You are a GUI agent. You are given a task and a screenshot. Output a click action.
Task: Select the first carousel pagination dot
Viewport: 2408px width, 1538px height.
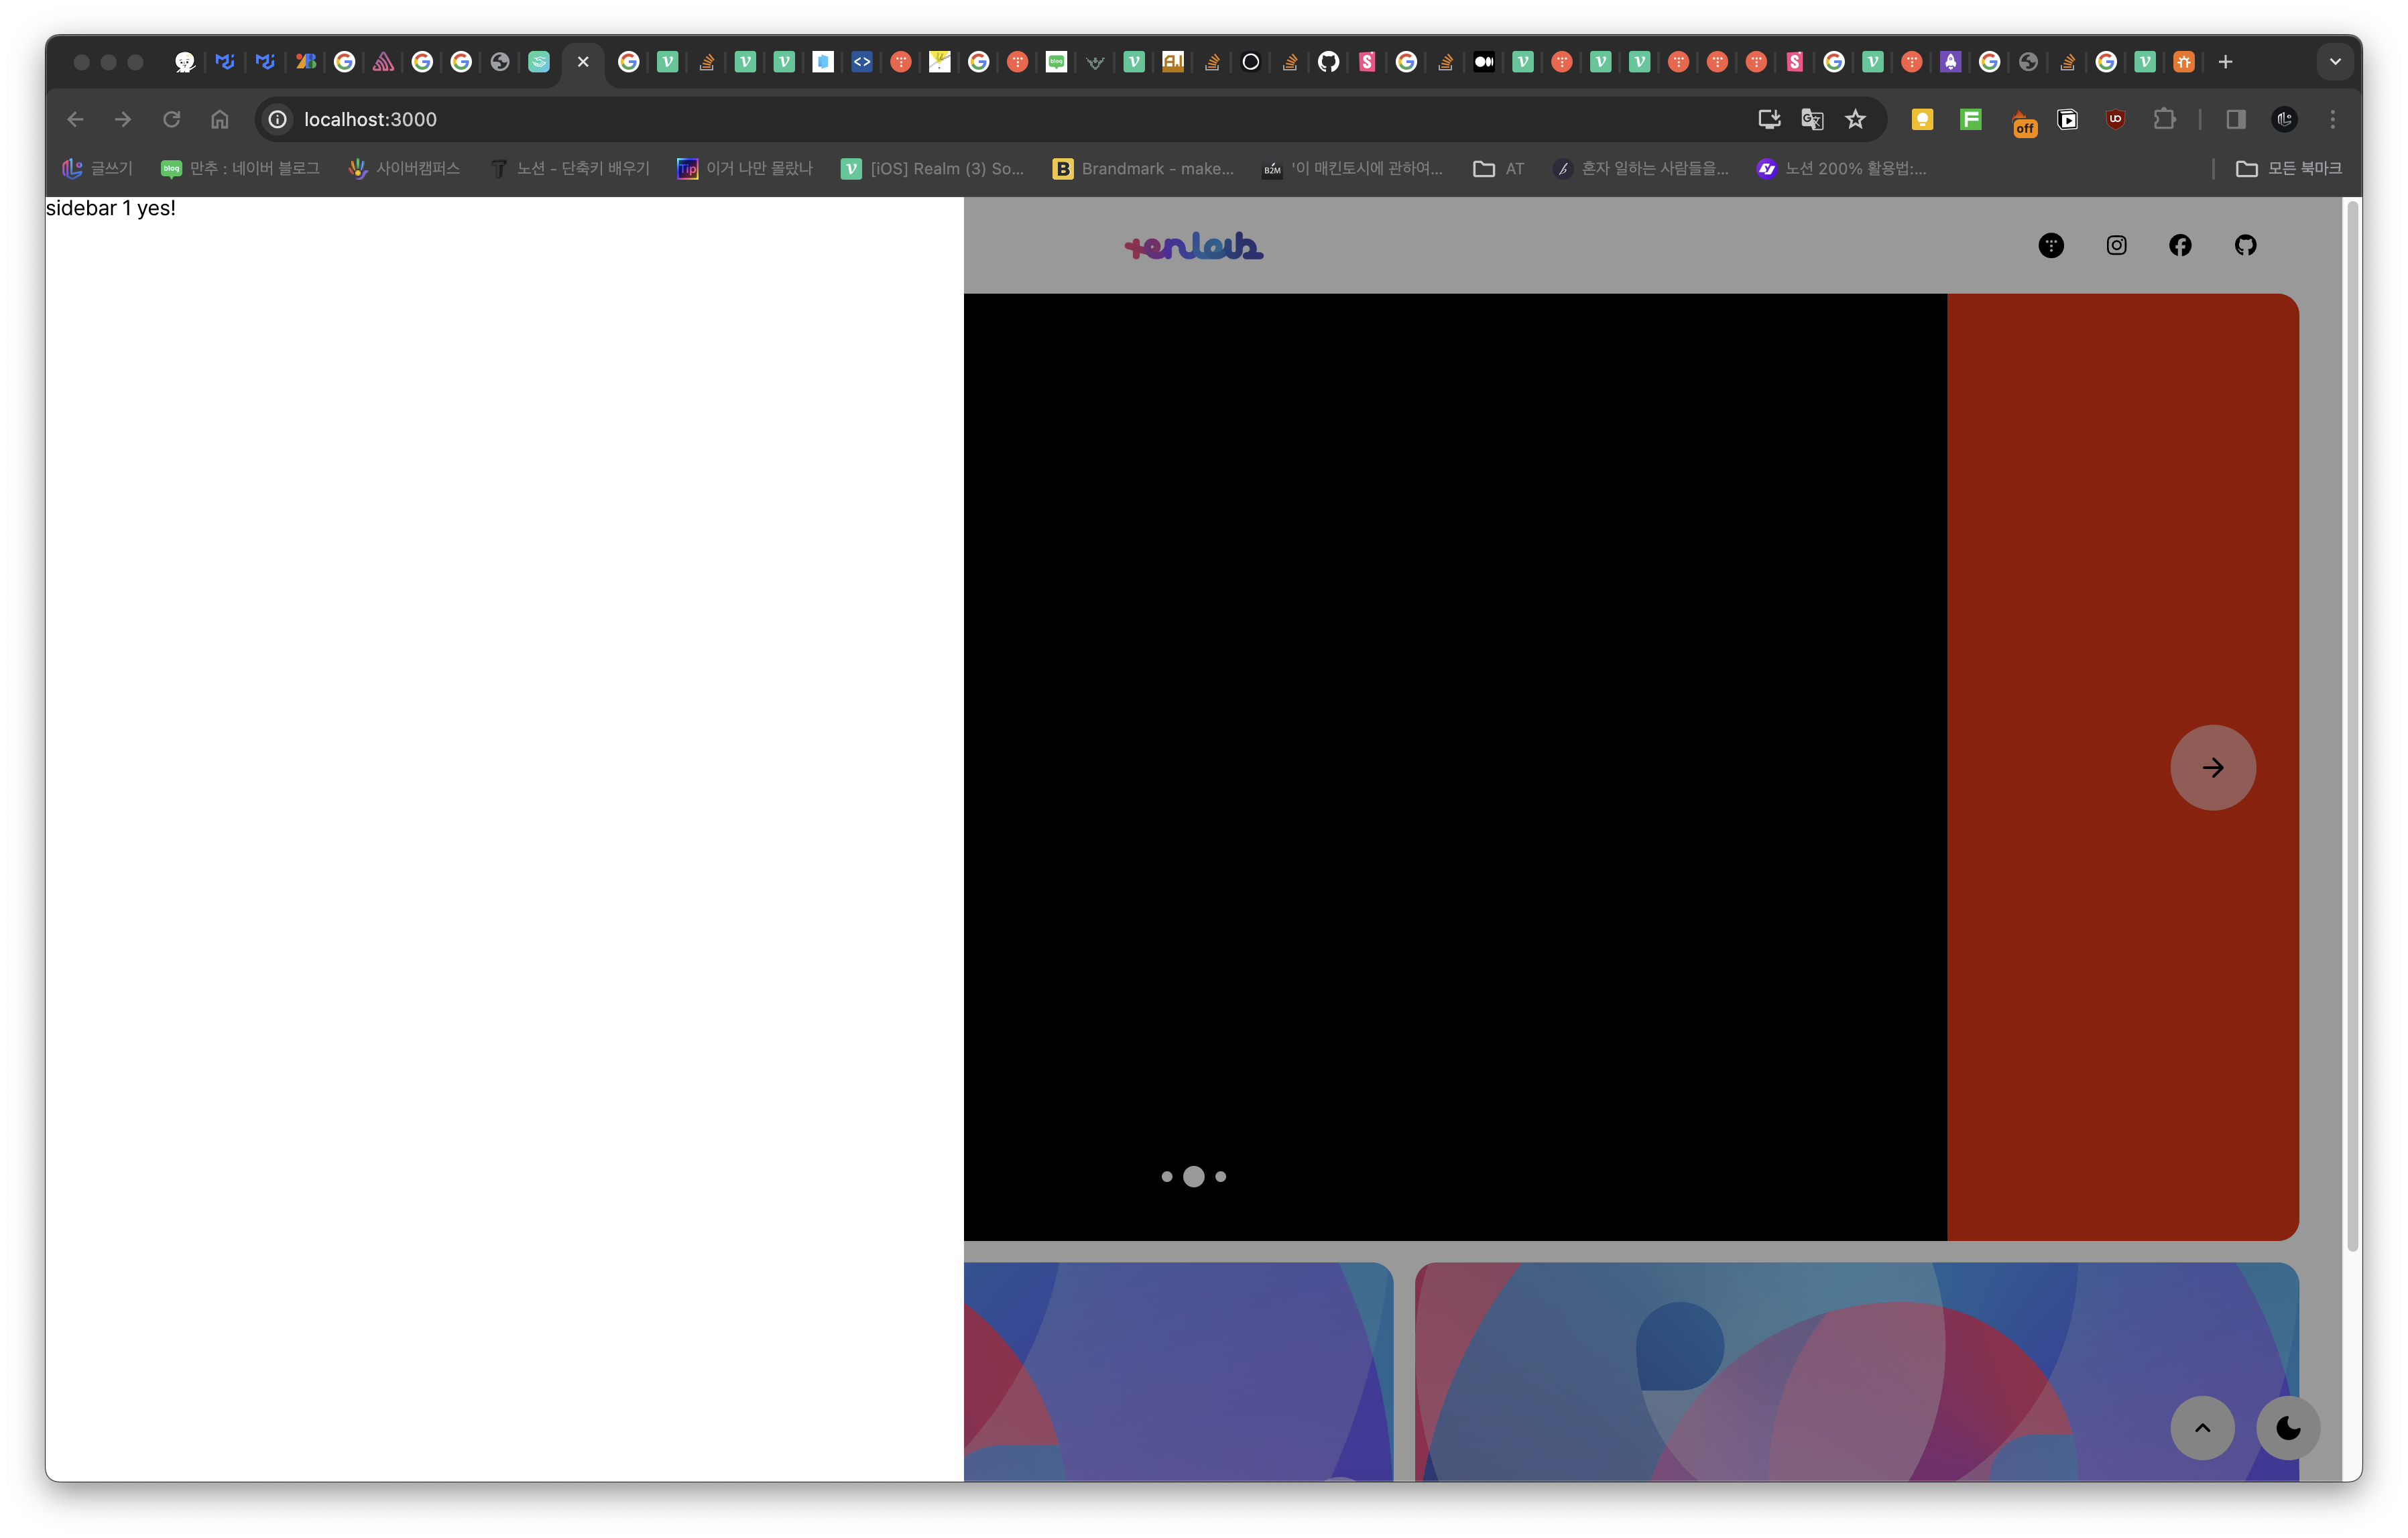[x=1166, y=1177]
